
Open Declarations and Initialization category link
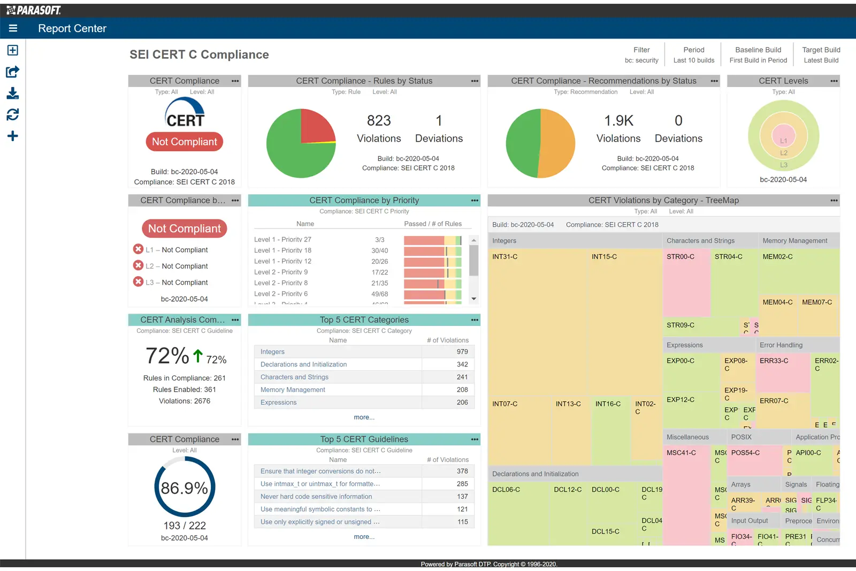point(303,364)
